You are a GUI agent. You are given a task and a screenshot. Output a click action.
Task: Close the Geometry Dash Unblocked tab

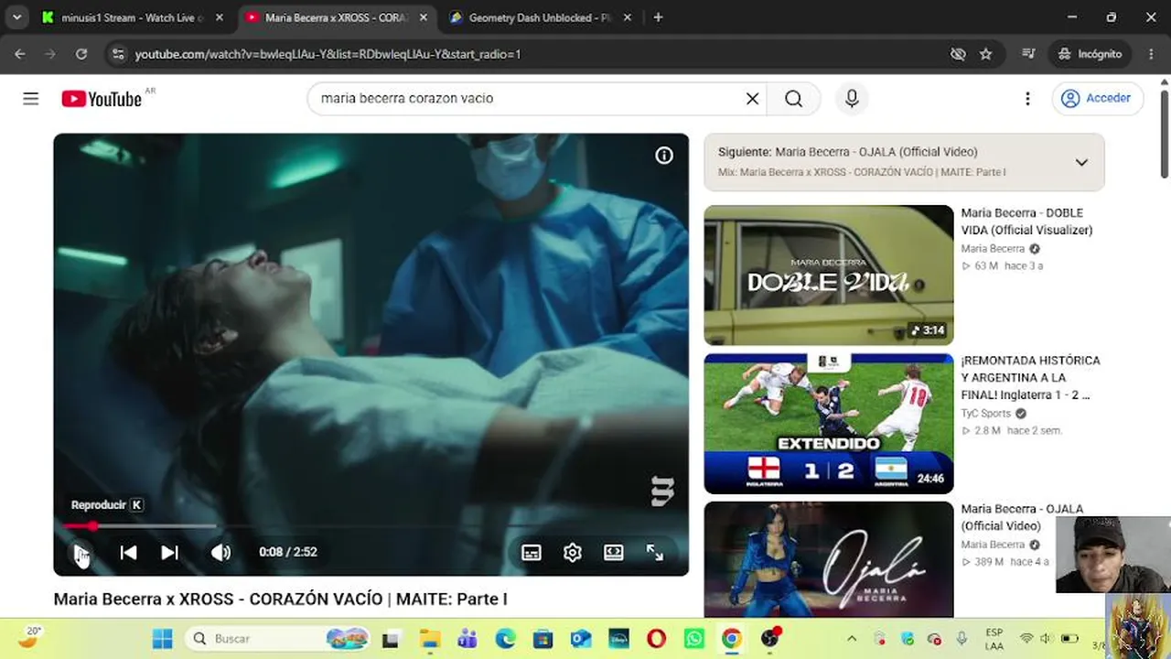pos(628,17)
